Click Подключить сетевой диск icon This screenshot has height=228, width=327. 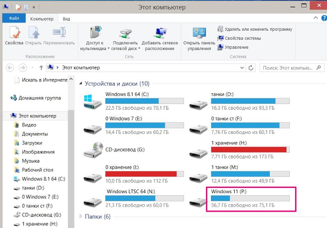click(x=125, y=34)
